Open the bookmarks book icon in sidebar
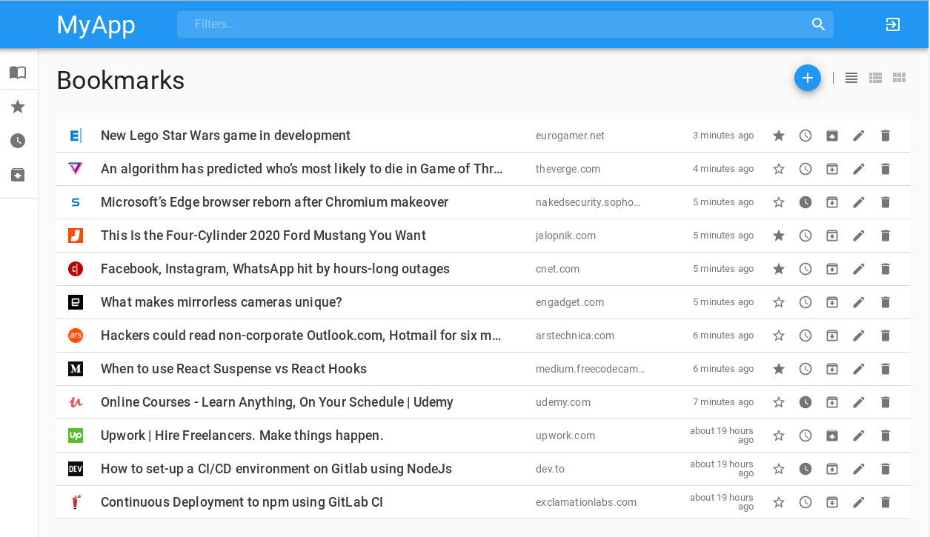 pos(18,72)
